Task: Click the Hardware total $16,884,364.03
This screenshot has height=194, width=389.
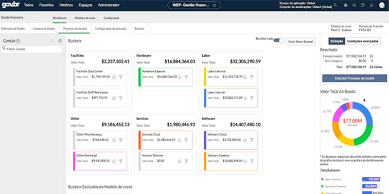Action: coord(179,62)
